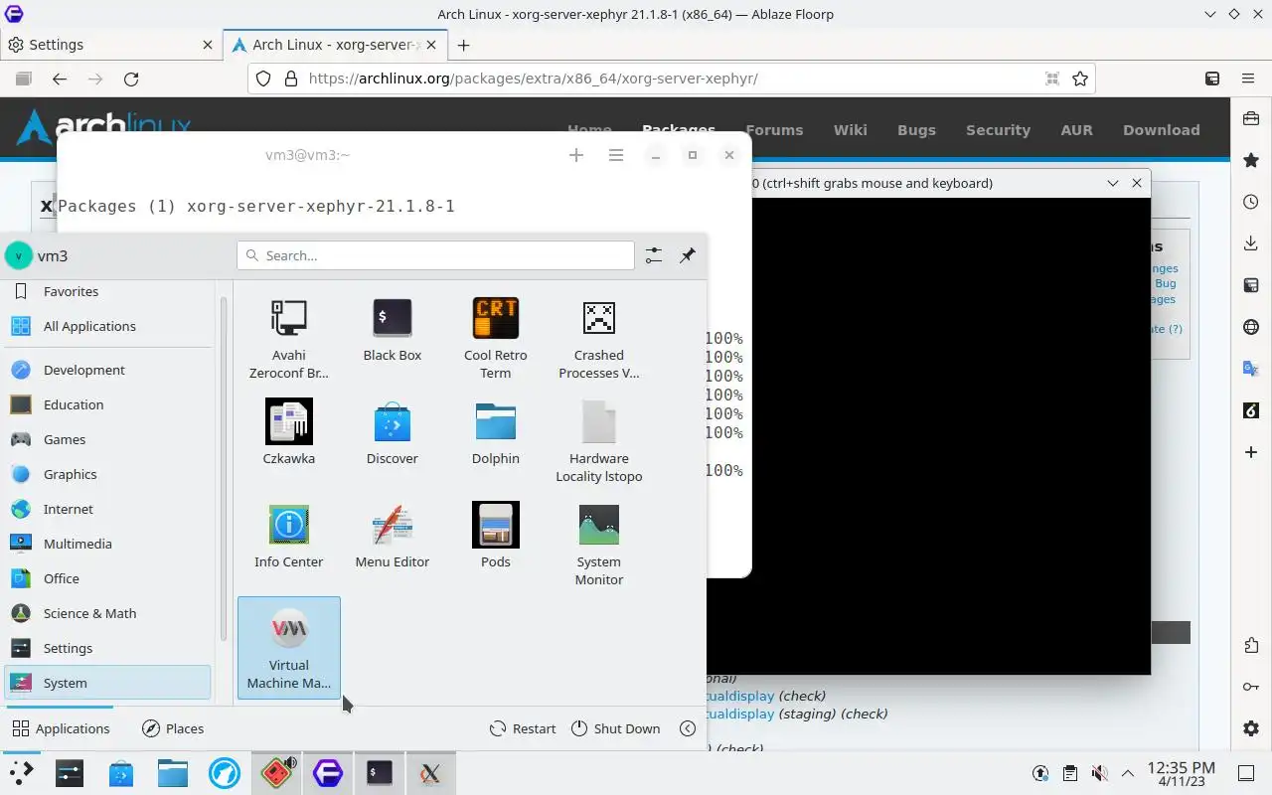Bookmark this page with star icon

[1080, 79]
